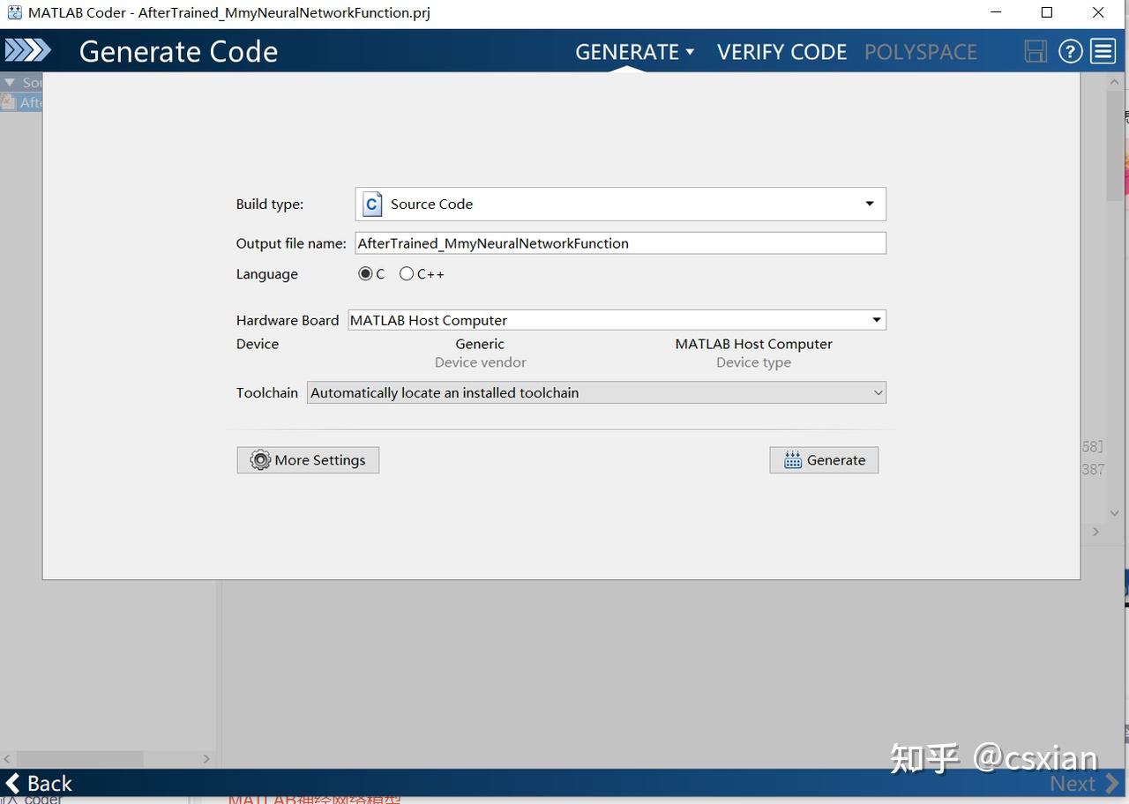Open the Toolchain dropdown list
The image size is (1129, 804).
(596, 393)
